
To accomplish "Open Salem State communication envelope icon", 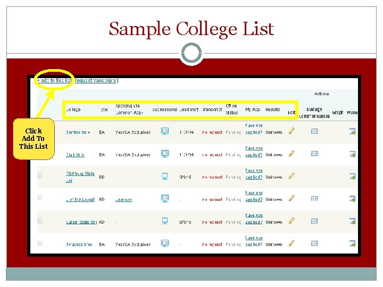I will tap(314, 221).
